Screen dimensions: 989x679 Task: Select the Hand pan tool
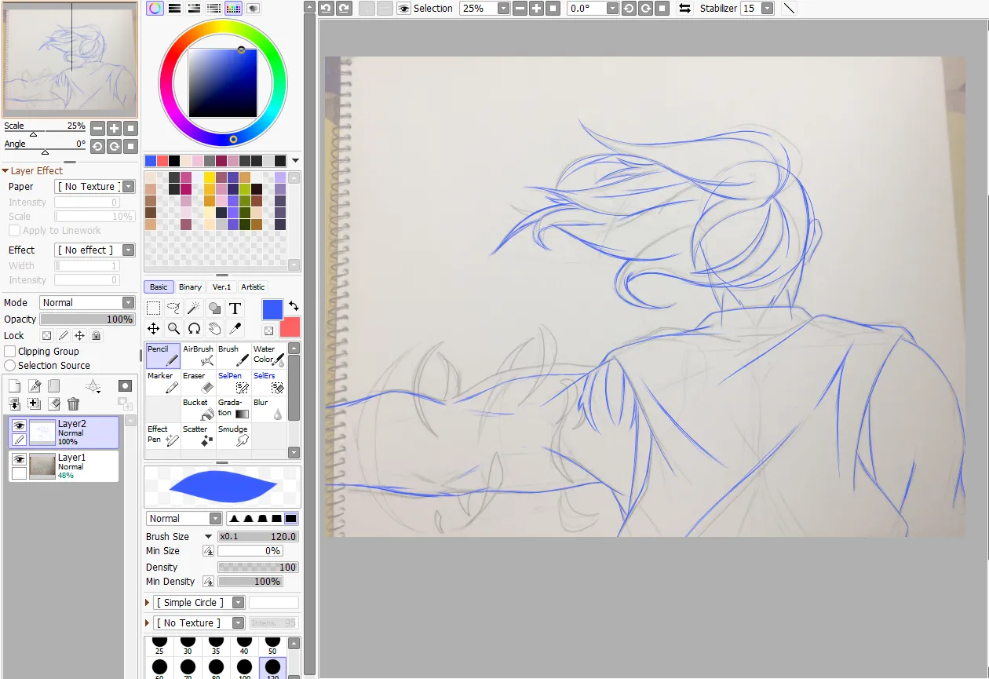click(x=214, y=329)
